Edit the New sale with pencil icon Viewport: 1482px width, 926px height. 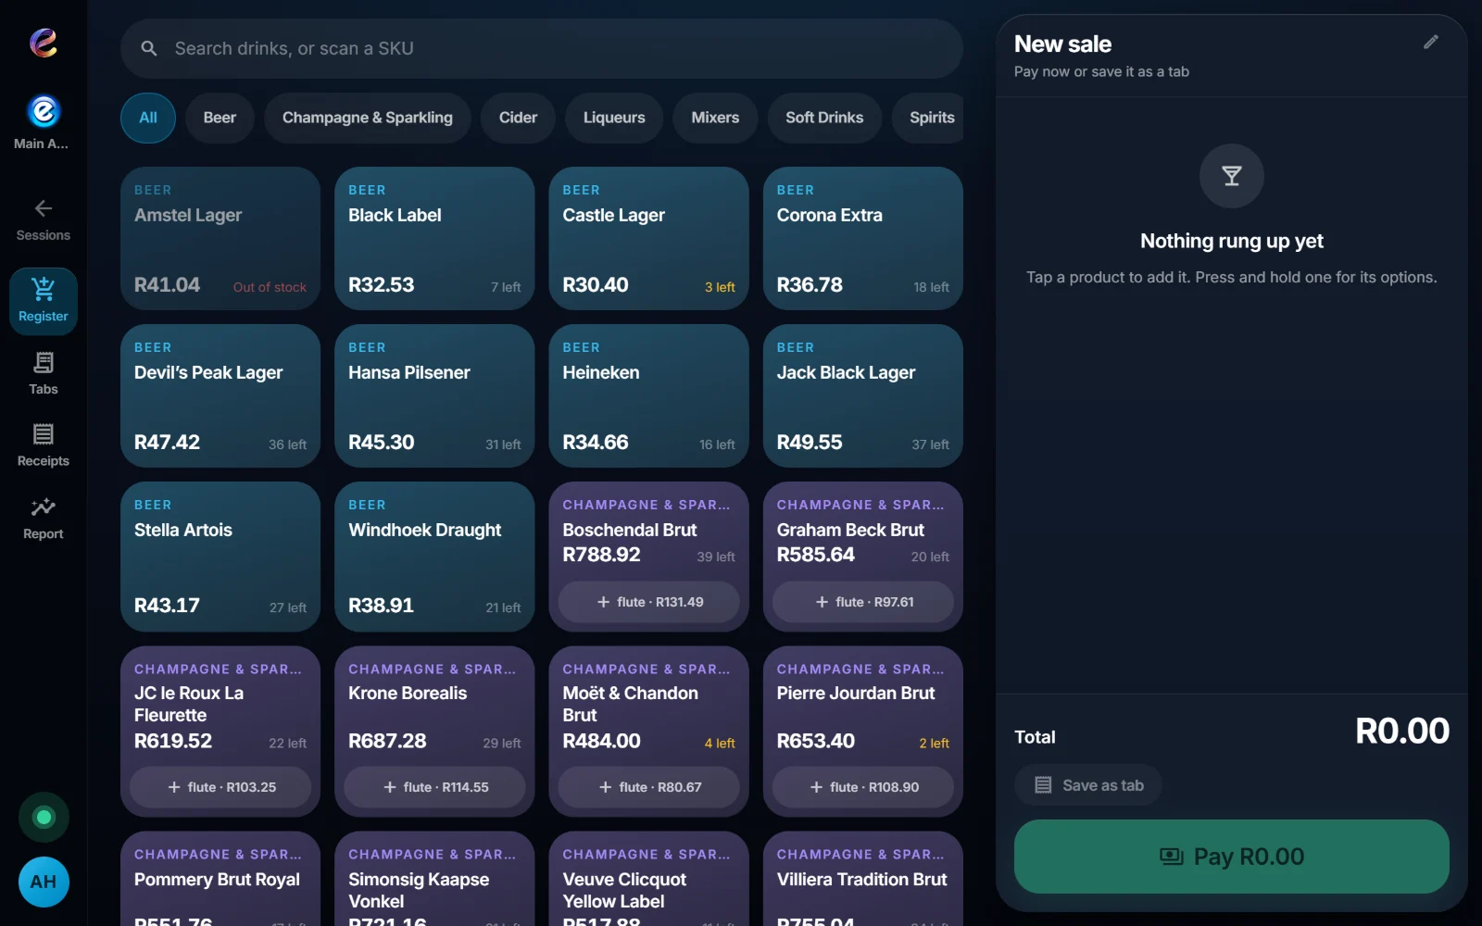coord(1431,42)
